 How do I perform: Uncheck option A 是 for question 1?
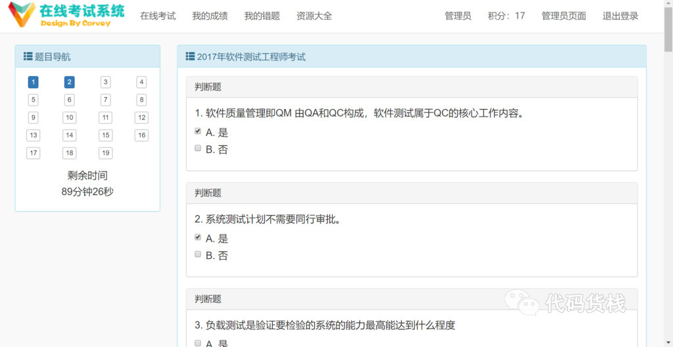[198, 131]
